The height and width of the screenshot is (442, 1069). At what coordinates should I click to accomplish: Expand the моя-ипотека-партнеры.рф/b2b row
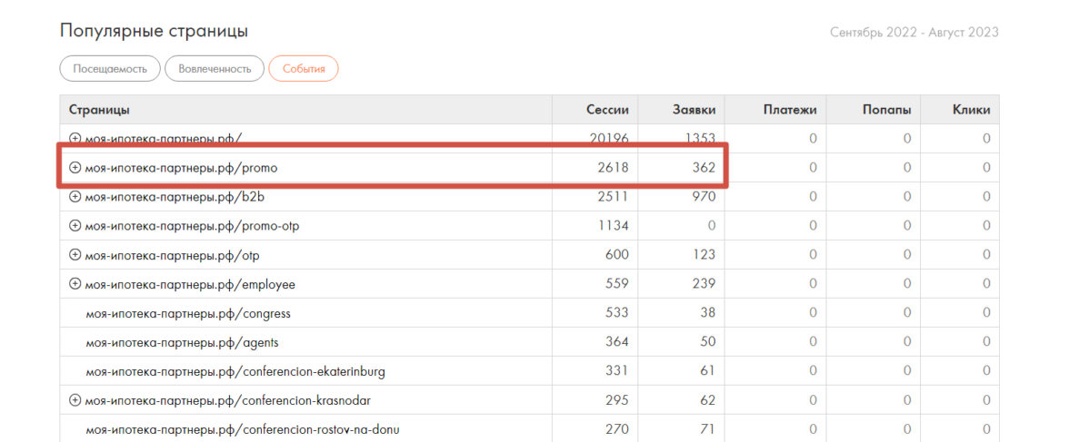coord(75,197)
